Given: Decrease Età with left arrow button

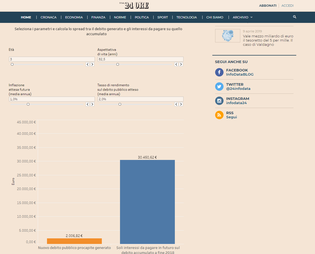Looking at the screenshot, I should coord(88,64).
